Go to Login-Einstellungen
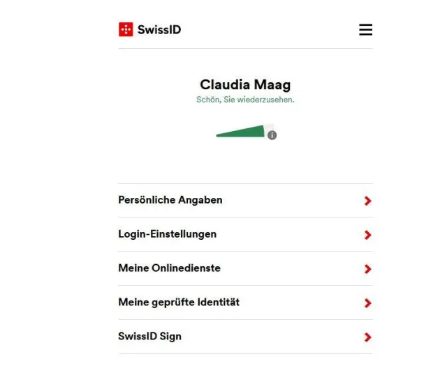This screenshot has height=375, width=447. coord(168,234)
